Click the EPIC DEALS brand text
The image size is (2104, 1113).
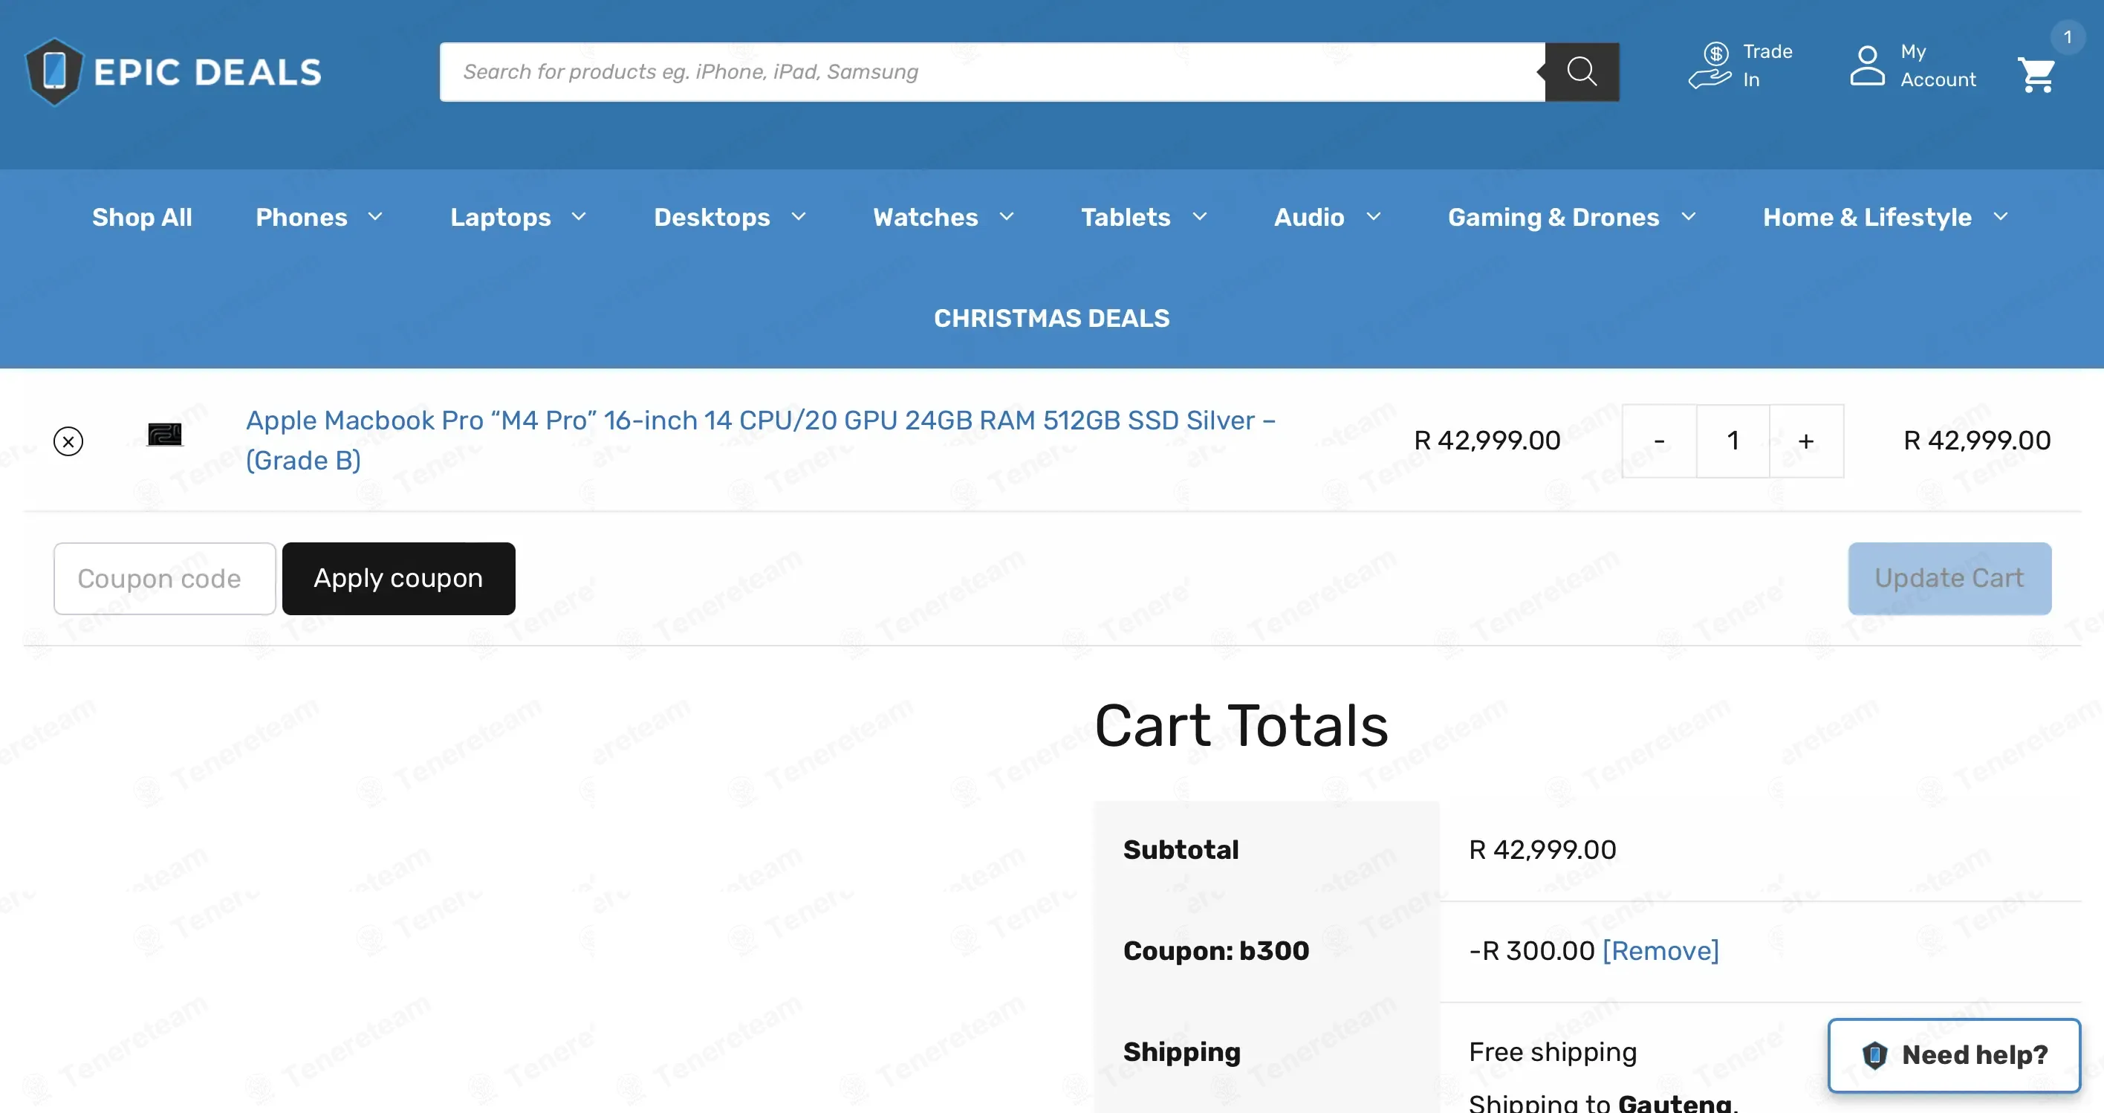tap(207, 72)
